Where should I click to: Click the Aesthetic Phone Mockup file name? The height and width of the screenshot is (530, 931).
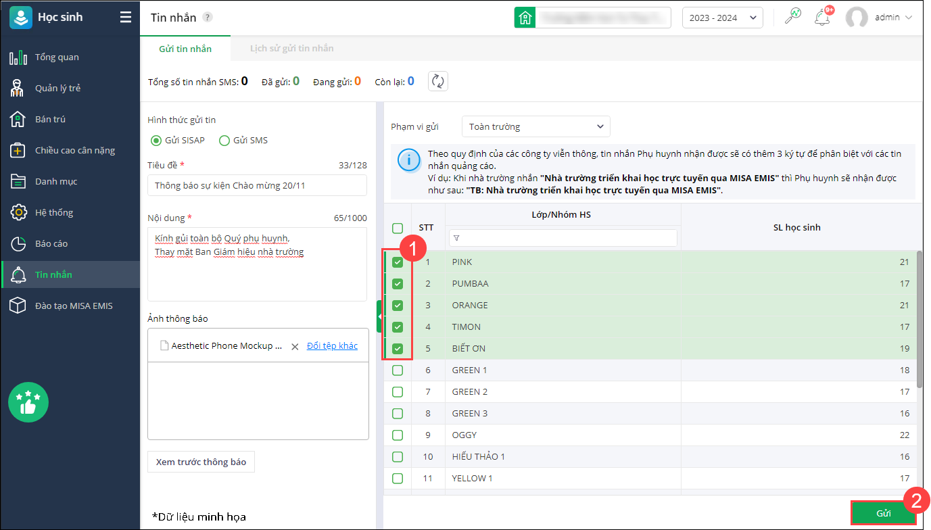(226, 346)
